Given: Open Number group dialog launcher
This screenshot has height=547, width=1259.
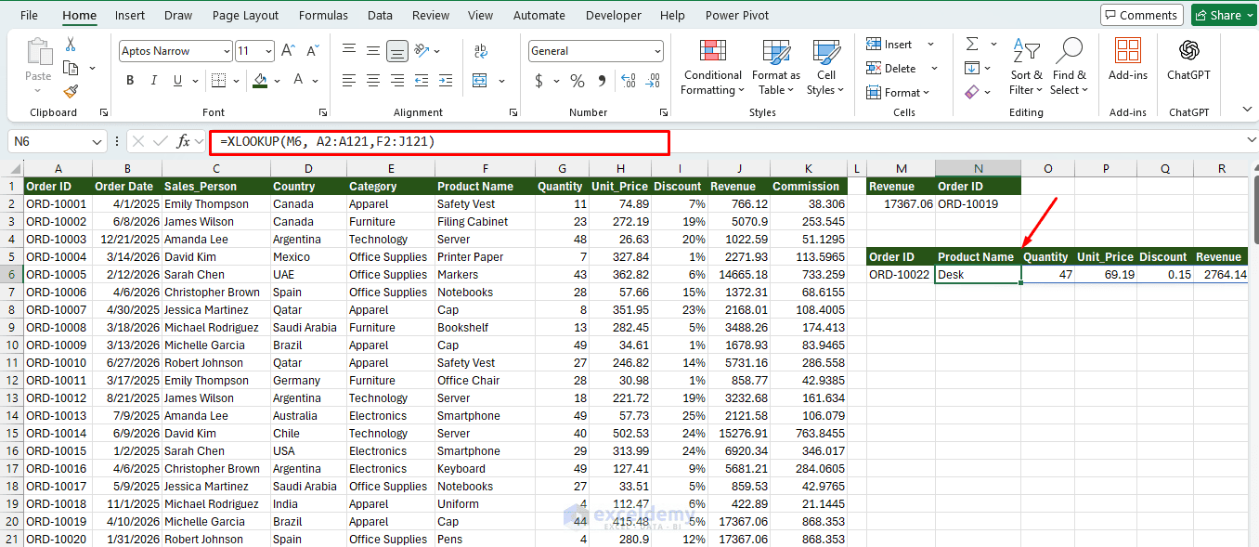Looking at the screenshot, I should coord(665,112).
